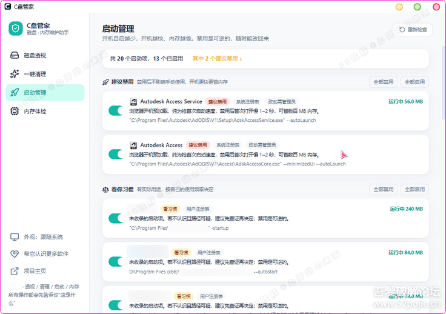Click the chip icon beside 内存体检

pyautogui.click(x=15, y=111)
